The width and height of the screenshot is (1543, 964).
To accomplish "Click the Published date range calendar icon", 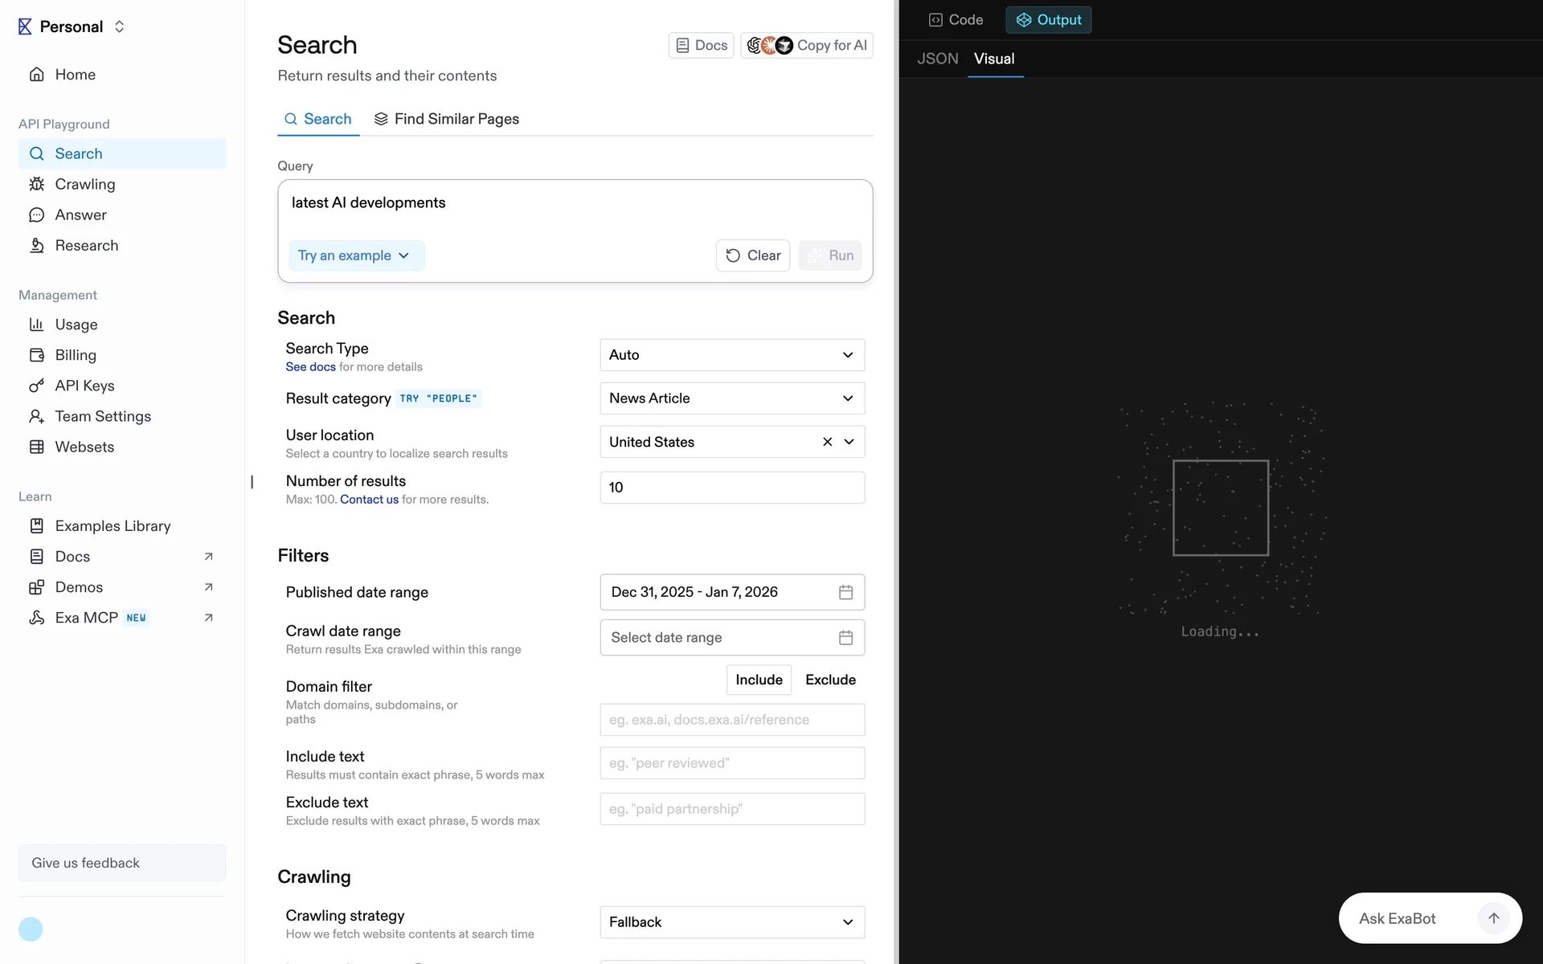I will (845, 592).
